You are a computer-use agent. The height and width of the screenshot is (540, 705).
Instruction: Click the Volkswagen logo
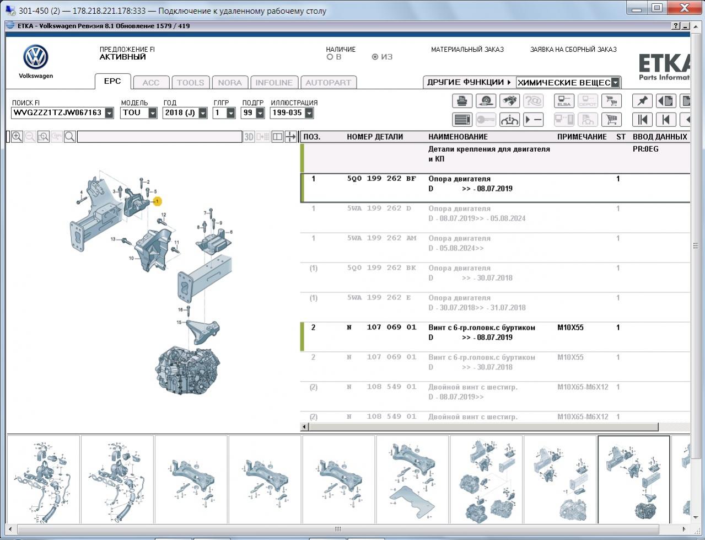pos(36,57)
